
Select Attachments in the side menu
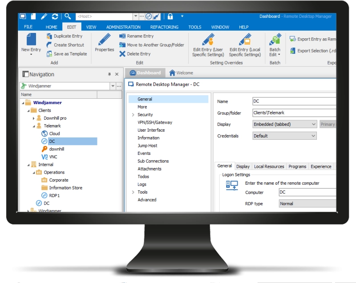click(150, 169)
